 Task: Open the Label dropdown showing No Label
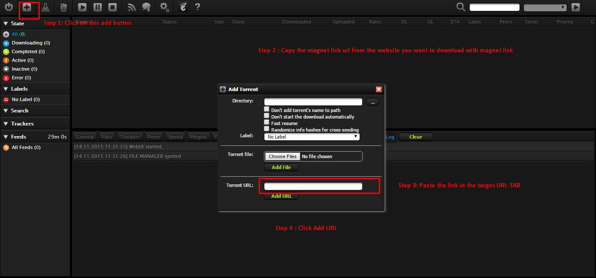[x=312, y=137]
